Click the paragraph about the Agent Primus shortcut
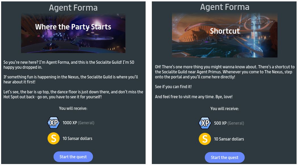This screenshot has height=166, width=298. pyautogui.click(x=224, y=72)
